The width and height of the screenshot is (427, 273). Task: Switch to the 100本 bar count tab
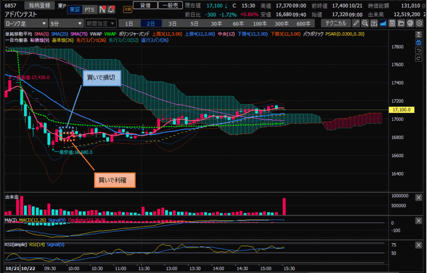pos(259,23)
